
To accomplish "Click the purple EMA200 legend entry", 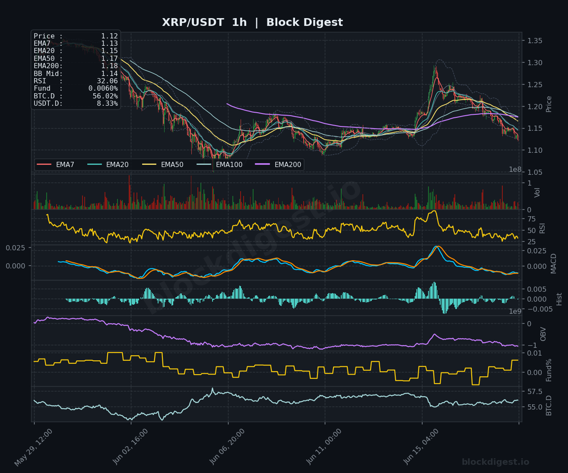I will pos(279,164).
